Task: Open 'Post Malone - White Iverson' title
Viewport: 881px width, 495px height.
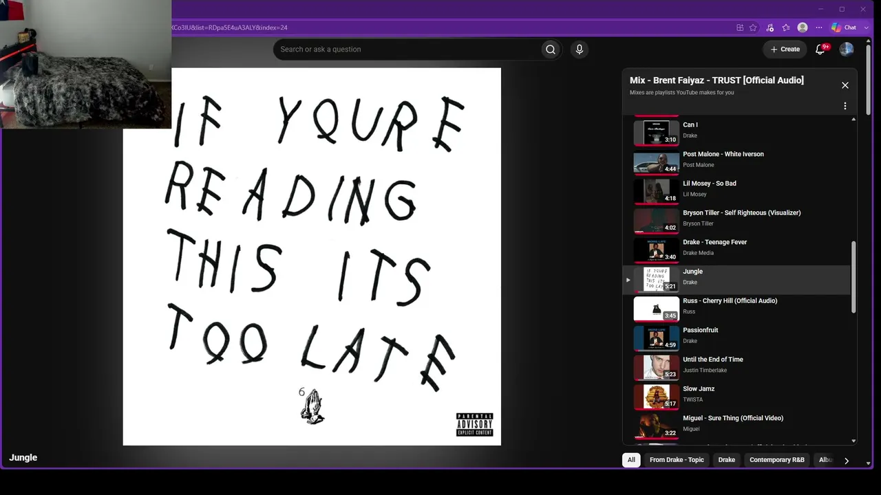Action: click(723, 154)
